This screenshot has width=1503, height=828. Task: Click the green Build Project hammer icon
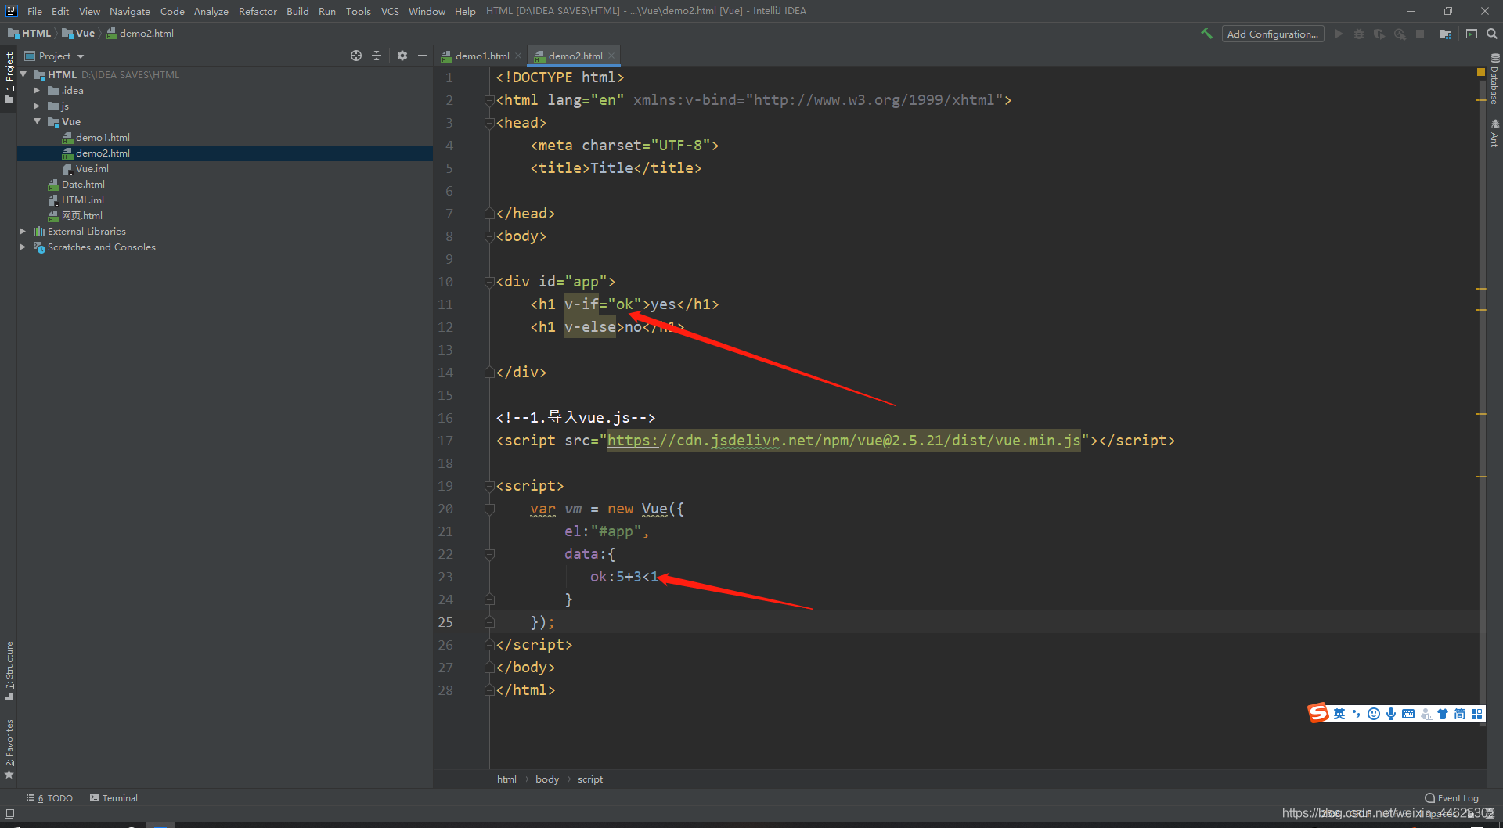[x=1206, y=34]
